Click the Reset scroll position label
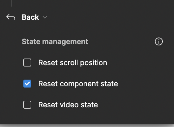Image resolution: width=174 pixels, height=127 pixels. 73,63
